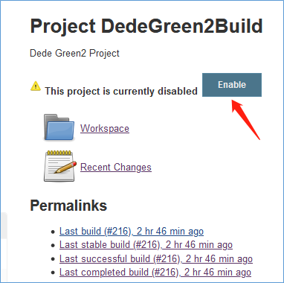The image size is (284, 283).
Task: Click the Recent Changes notepad icon
Action: (60, 166)
